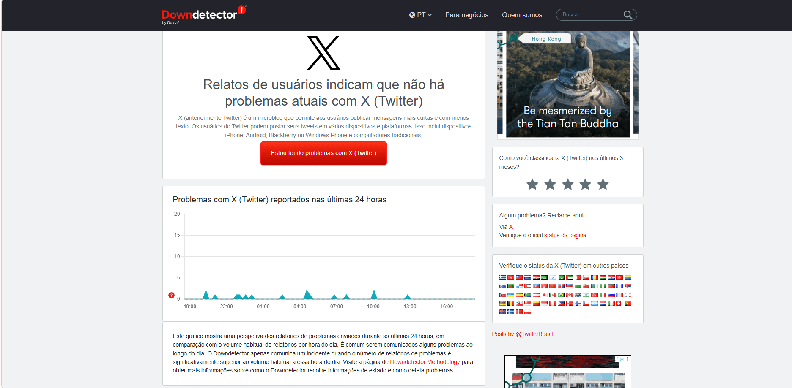Select the Argentina flag
792x388 pixels.
pos(595,303)
